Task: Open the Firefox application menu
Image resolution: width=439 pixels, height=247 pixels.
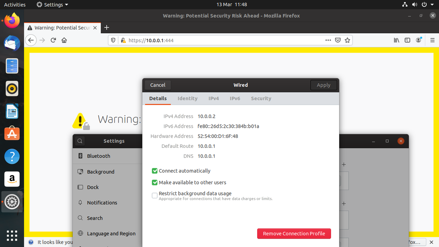Action: [432, 40]
